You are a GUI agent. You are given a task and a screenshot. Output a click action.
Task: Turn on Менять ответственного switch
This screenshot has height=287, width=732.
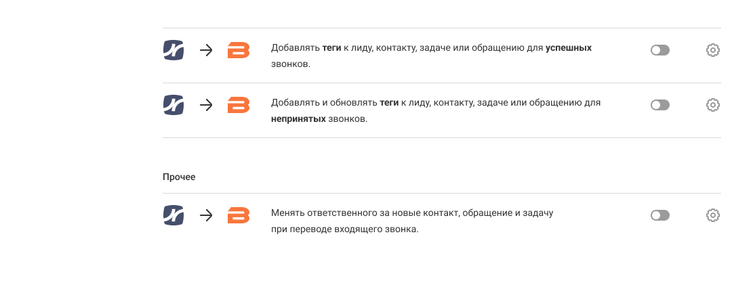click(x=659, y=215)
